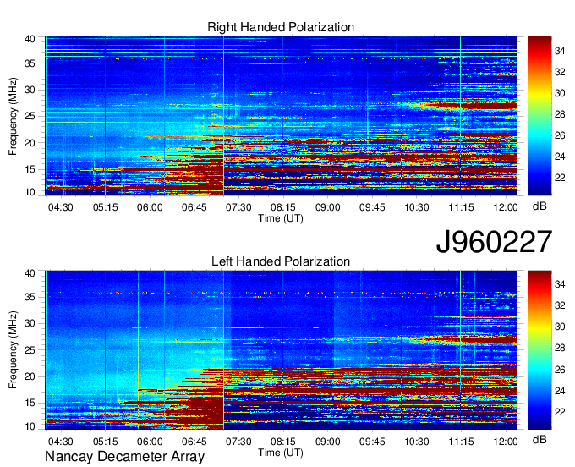Image resolution: width=575 pixels, height=467 pixels.
Task: Click the lower plot's 06:00 time tick
Action: [x=150, y=442]
